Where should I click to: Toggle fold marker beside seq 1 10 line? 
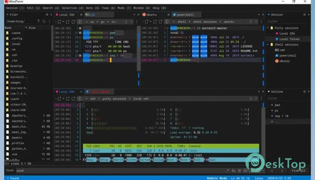coord(80,55)
